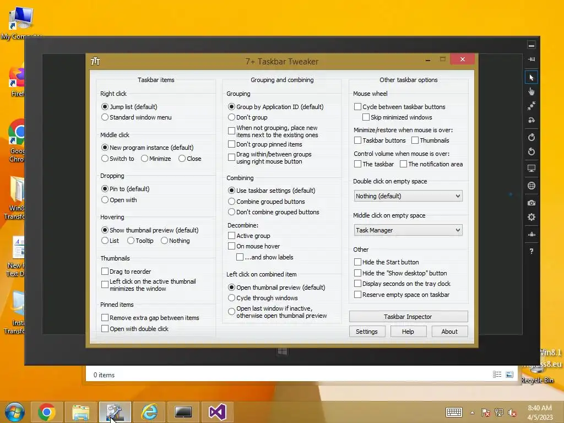564x423 pixels.
Task: Switch Explorer to details view icon
Action: click(497, 375)
